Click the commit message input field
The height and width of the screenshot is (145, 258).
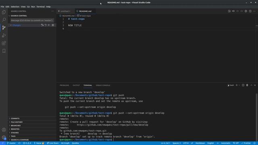(x=32, y=21)
